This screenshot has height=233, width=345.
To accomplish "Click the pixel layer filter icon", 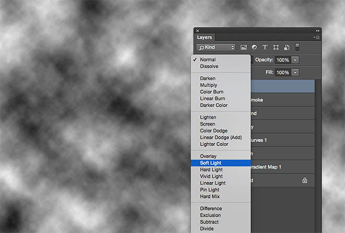I will click(244, 47).
